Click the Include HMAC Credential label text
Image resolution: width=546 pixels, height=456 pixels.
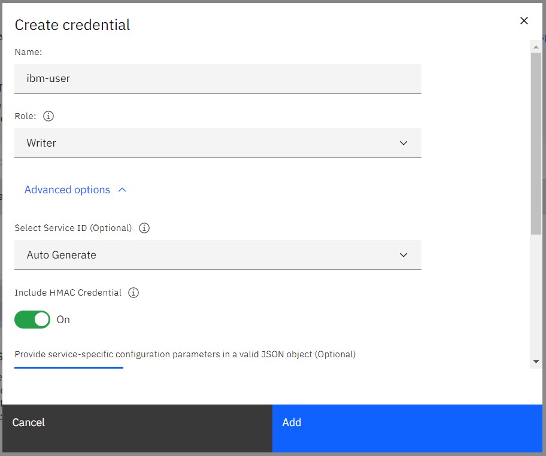(68, 293)
